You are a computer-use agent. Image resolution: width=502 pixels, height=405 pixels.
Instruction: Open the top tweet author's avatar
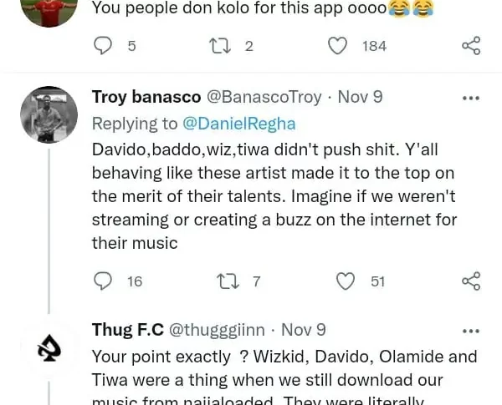(x=49, y=10)
